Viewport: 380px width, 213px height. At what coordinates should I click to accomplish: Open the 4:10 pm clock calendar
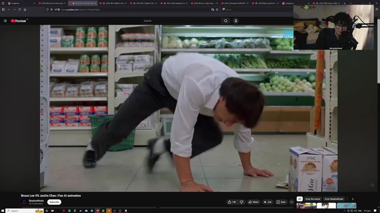(367, 211)
